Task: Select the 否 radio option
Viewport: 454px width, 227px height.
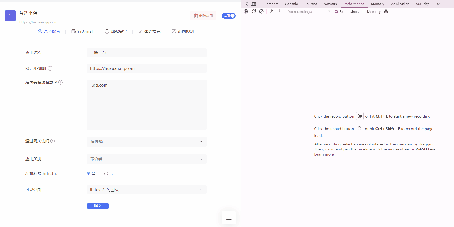Action: (x=106, y=174)
